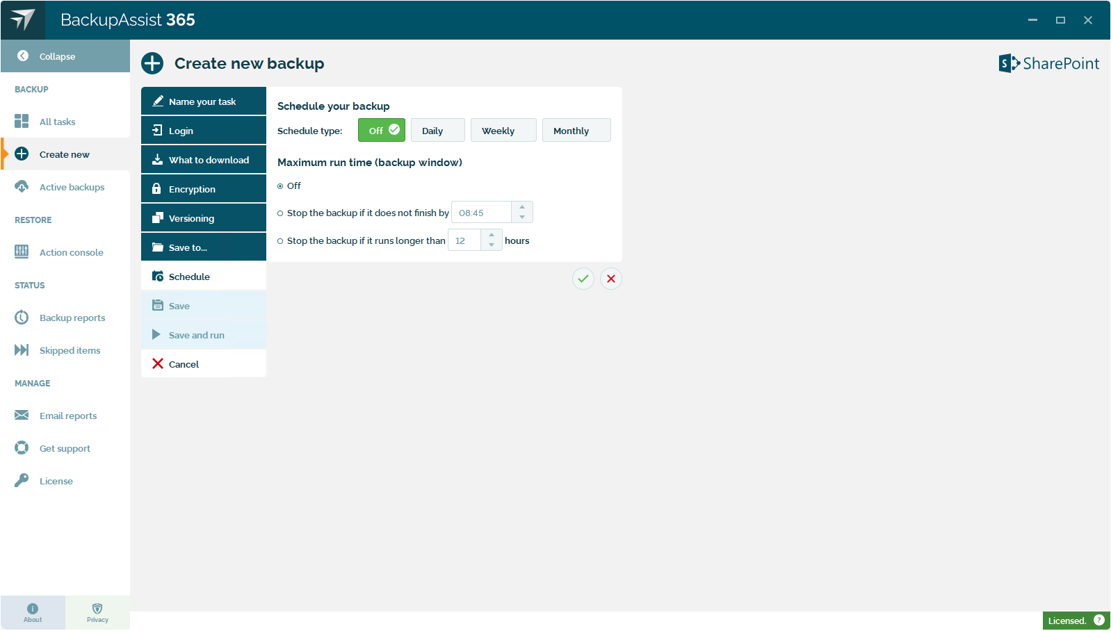Viewport: 1111px width, 631px height.
Task: Decrease the hours value with down arrow
Action: point(492,245)
